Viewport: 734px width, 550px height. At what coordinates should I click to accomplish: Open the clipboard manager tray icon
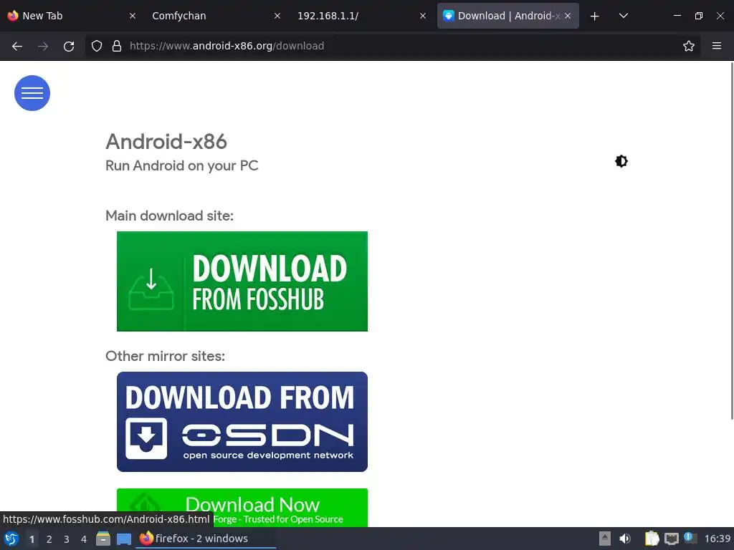[652, 539]
